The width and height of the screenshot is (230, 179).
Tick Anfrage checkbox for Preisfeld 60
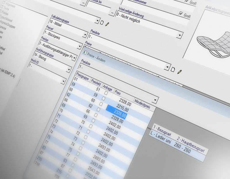pos(101,104)
